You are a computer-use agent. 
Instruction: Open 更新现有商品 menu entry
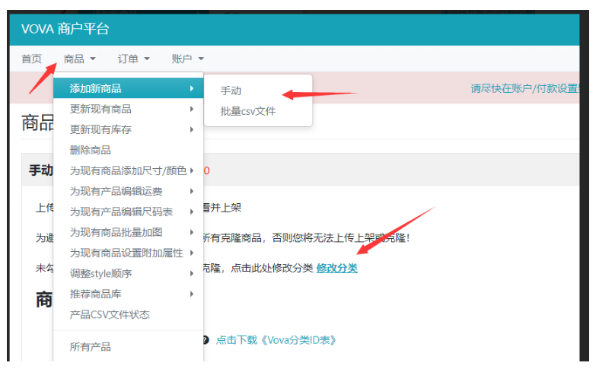(x=129, y=109)
